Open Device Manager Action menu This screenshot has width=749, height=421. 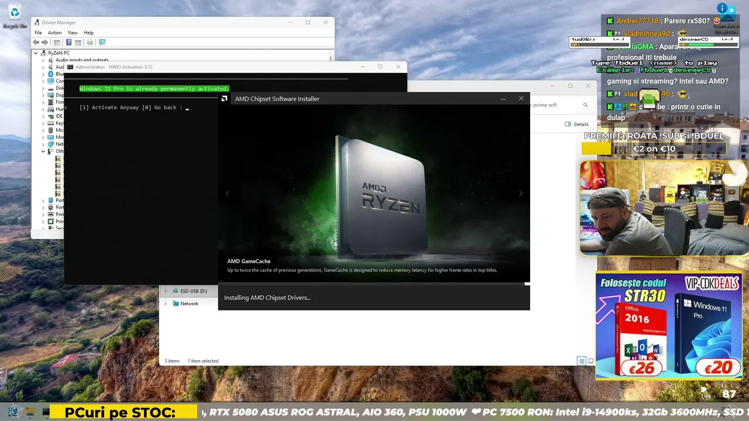tap(54, 33)
